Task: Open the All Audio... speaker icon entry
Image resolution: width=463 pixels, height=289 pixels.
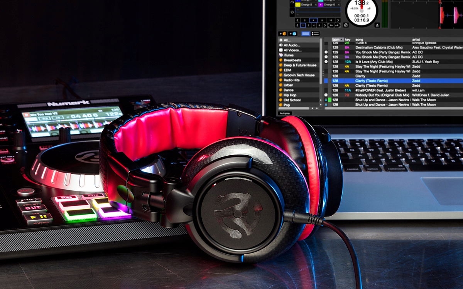Action: pyautogui.click(x=281, y=45)
